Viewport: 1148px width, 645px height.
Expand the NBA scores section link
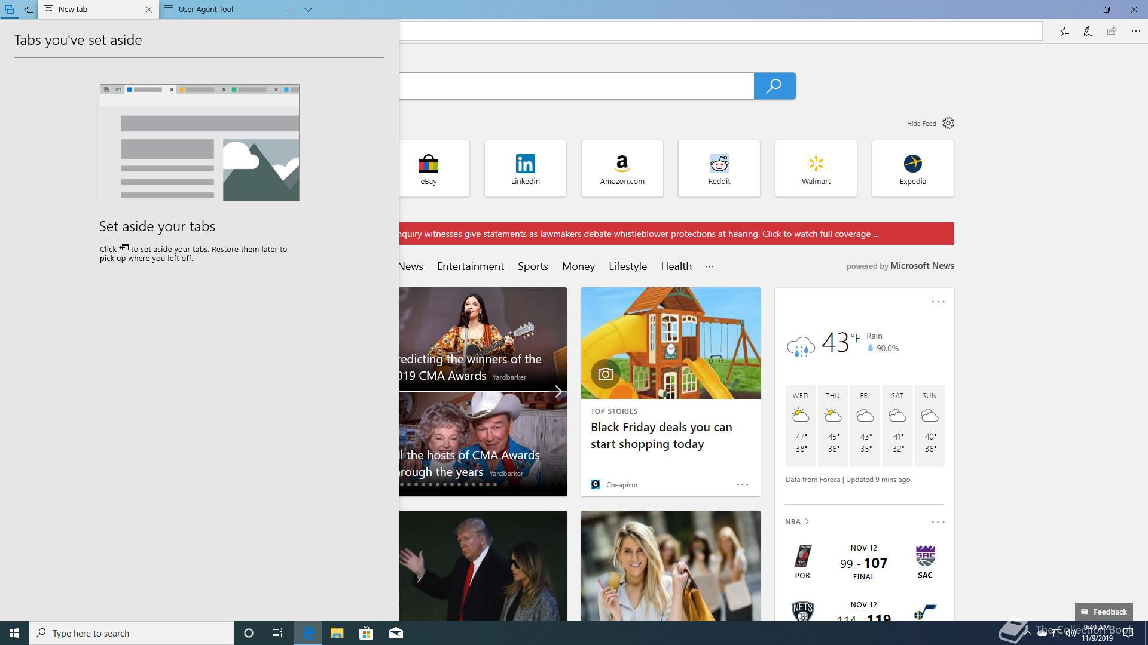pos(797,521)
